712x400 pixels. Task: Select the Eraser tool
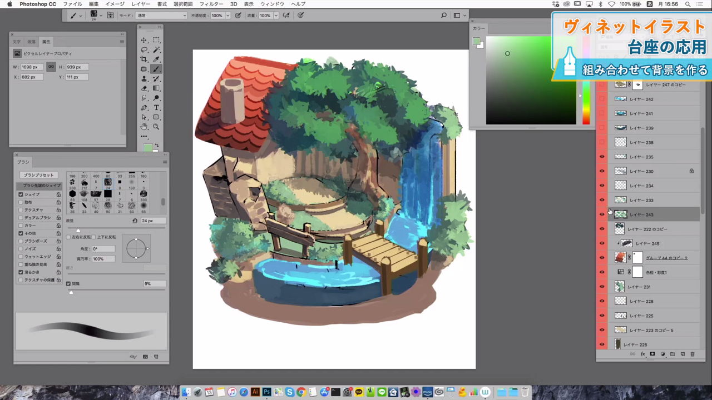coord(144,88)
